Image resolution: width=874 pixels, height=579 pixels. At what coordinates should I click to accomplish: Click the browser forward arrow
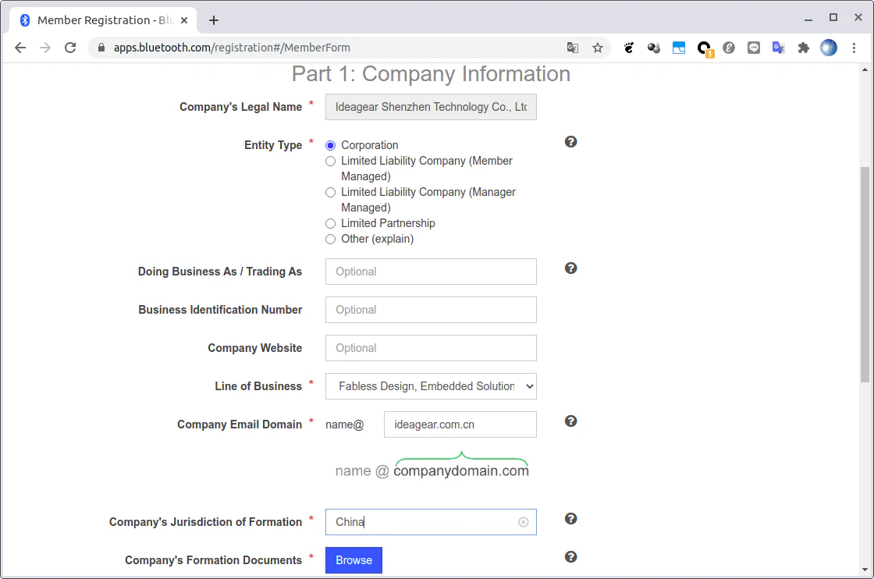(45, 48)
